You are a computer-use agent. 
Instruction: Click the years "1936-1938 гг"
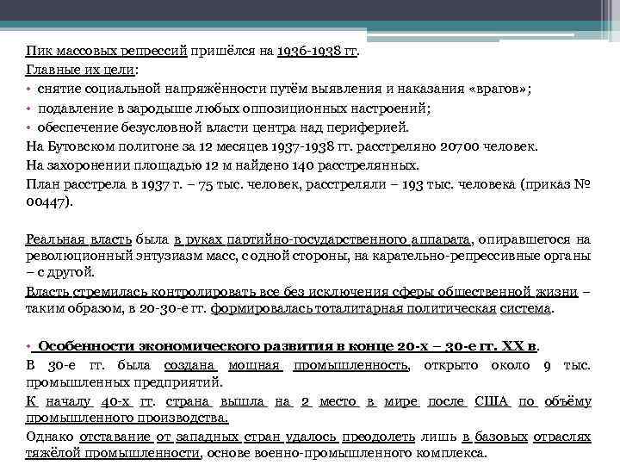click(x=317, y=51)
